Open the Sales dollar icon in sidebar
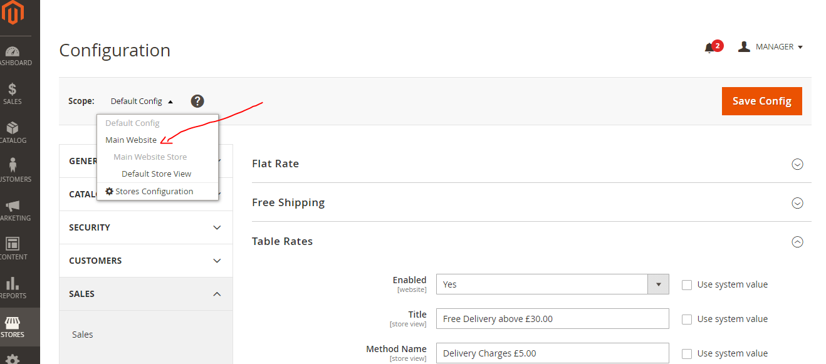The width and height of the screenshot is (826, 364). [x=13, y=91]
